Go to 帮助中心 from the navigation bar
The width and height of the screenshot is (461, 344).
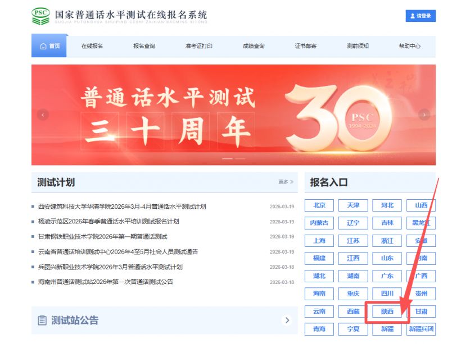click(408, 46)
